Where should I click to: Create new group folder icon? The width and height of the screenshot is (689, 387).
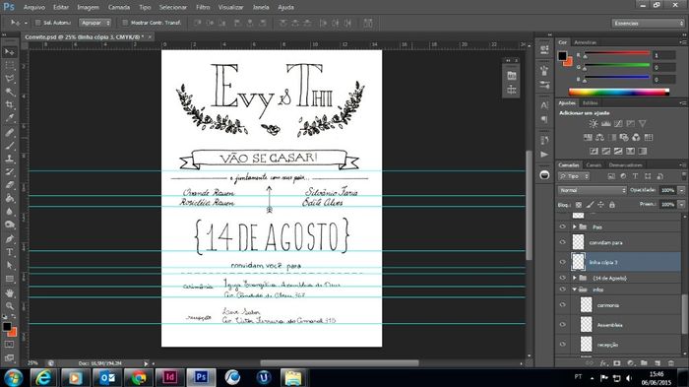(644, 362)
